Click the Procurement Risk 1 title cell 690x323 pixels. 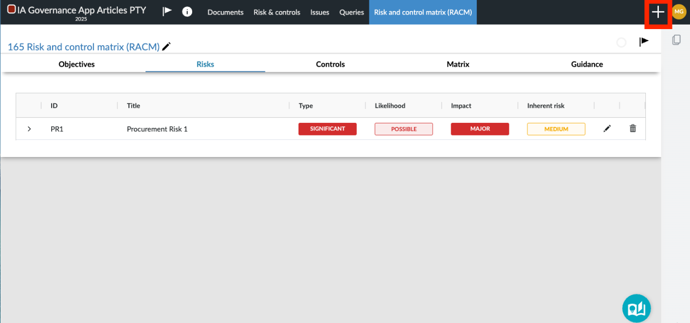tap(157, 129)
